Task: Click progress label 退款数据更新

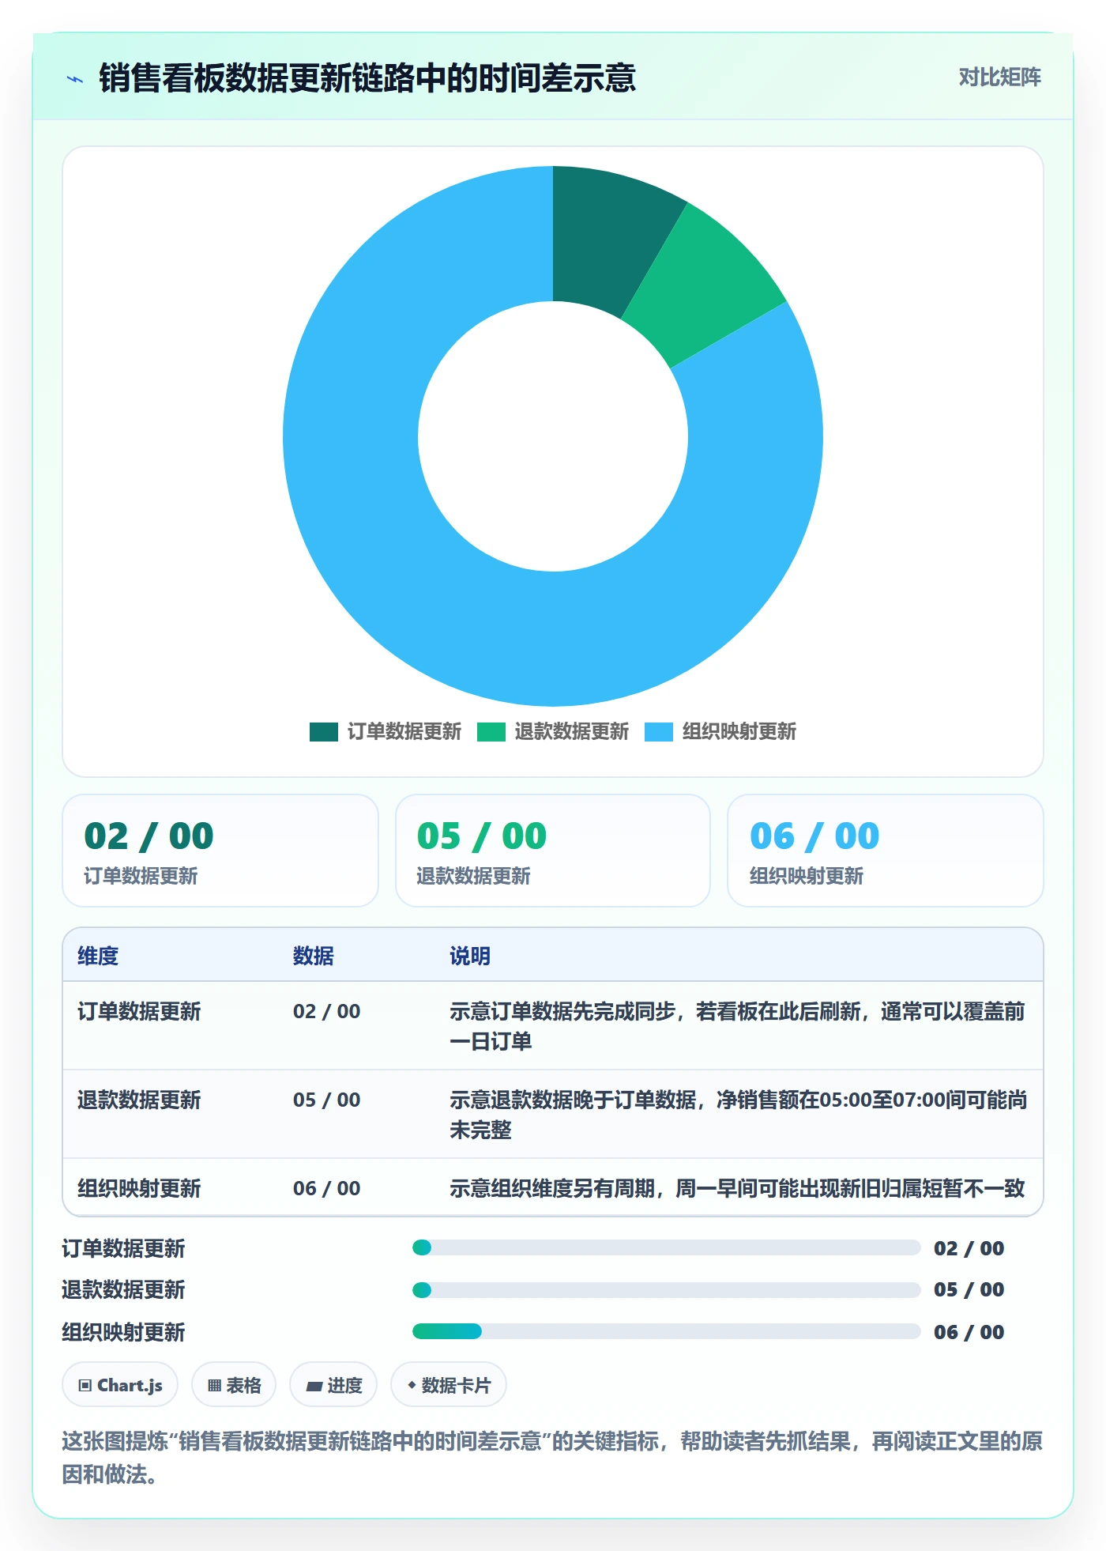Action: point(123,1290)
